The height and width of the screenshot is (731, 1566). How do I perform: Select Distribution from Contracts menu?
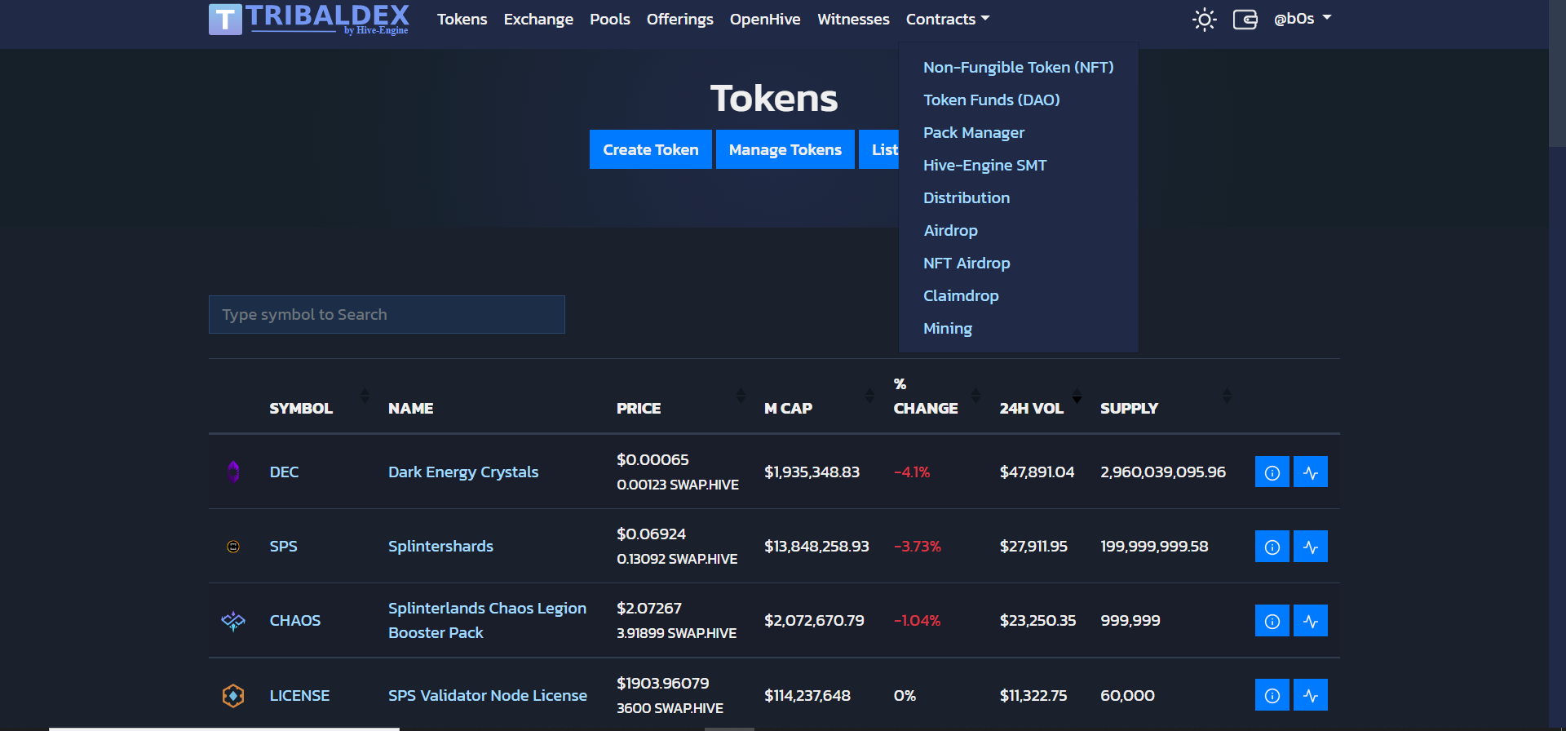pos(966,197)
